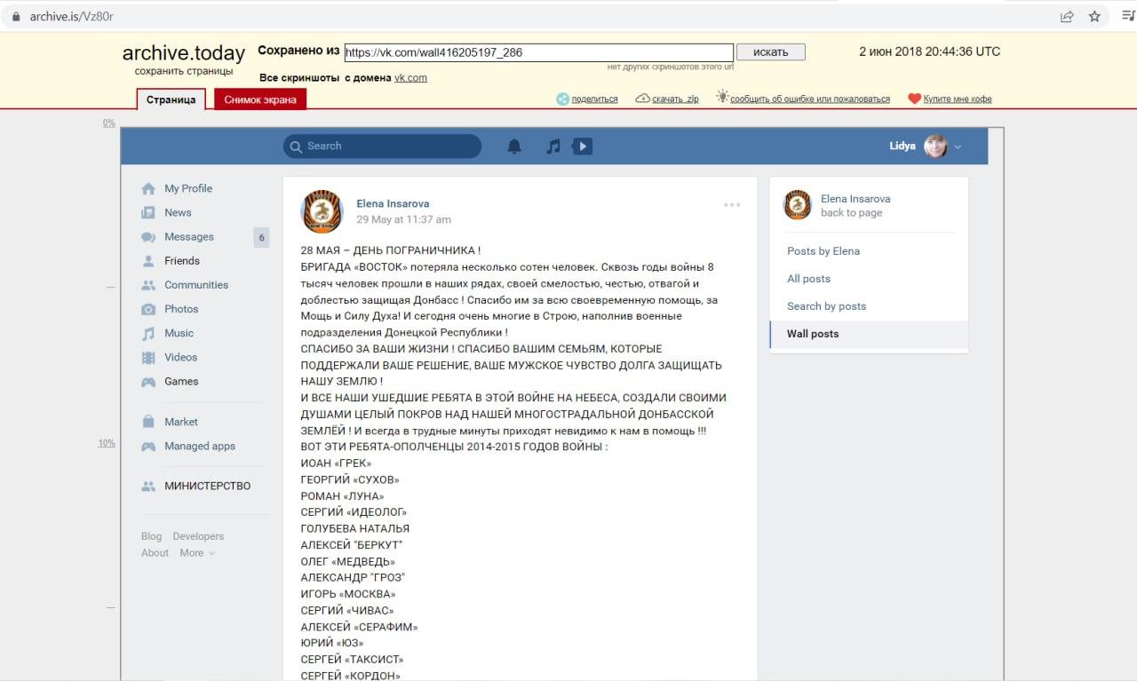Click the cloud download icon for zip
This screenshot has width=1137, height=681.
[x=643, y=99]
